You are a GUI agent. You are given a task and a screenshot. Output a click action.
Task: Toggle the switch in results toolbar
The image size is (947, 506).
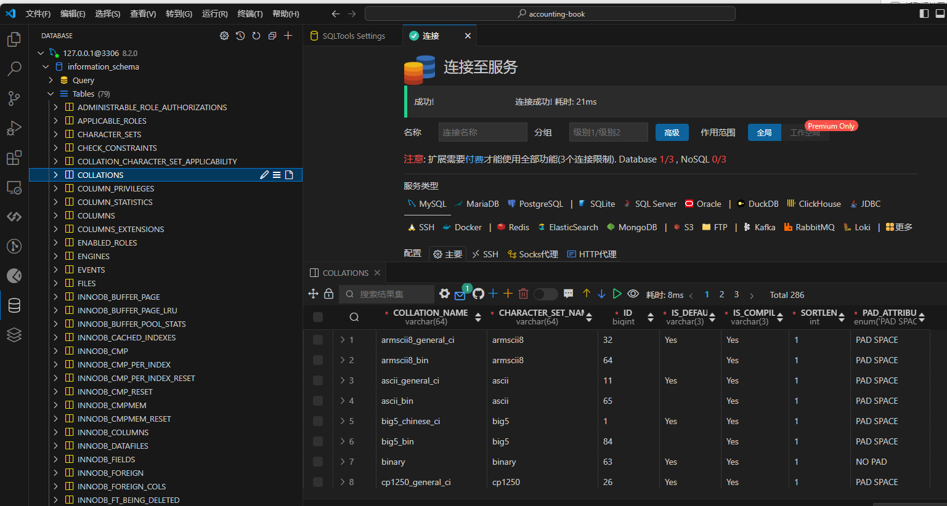coord(545,294)
